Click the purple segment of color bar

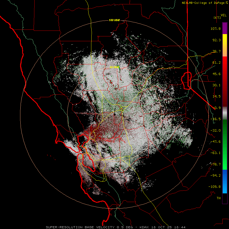(x=225, y=28)
